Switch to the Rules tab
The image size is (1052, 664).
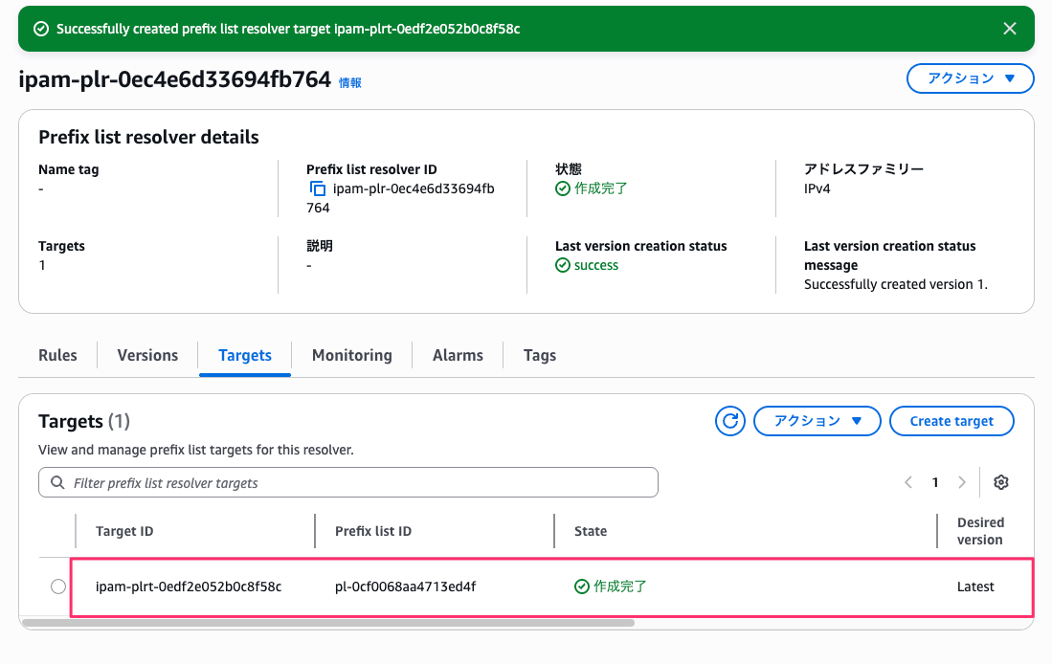[x=57, y=355]
